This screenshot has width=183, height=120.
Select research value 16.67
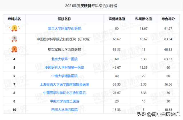[144, 39]
